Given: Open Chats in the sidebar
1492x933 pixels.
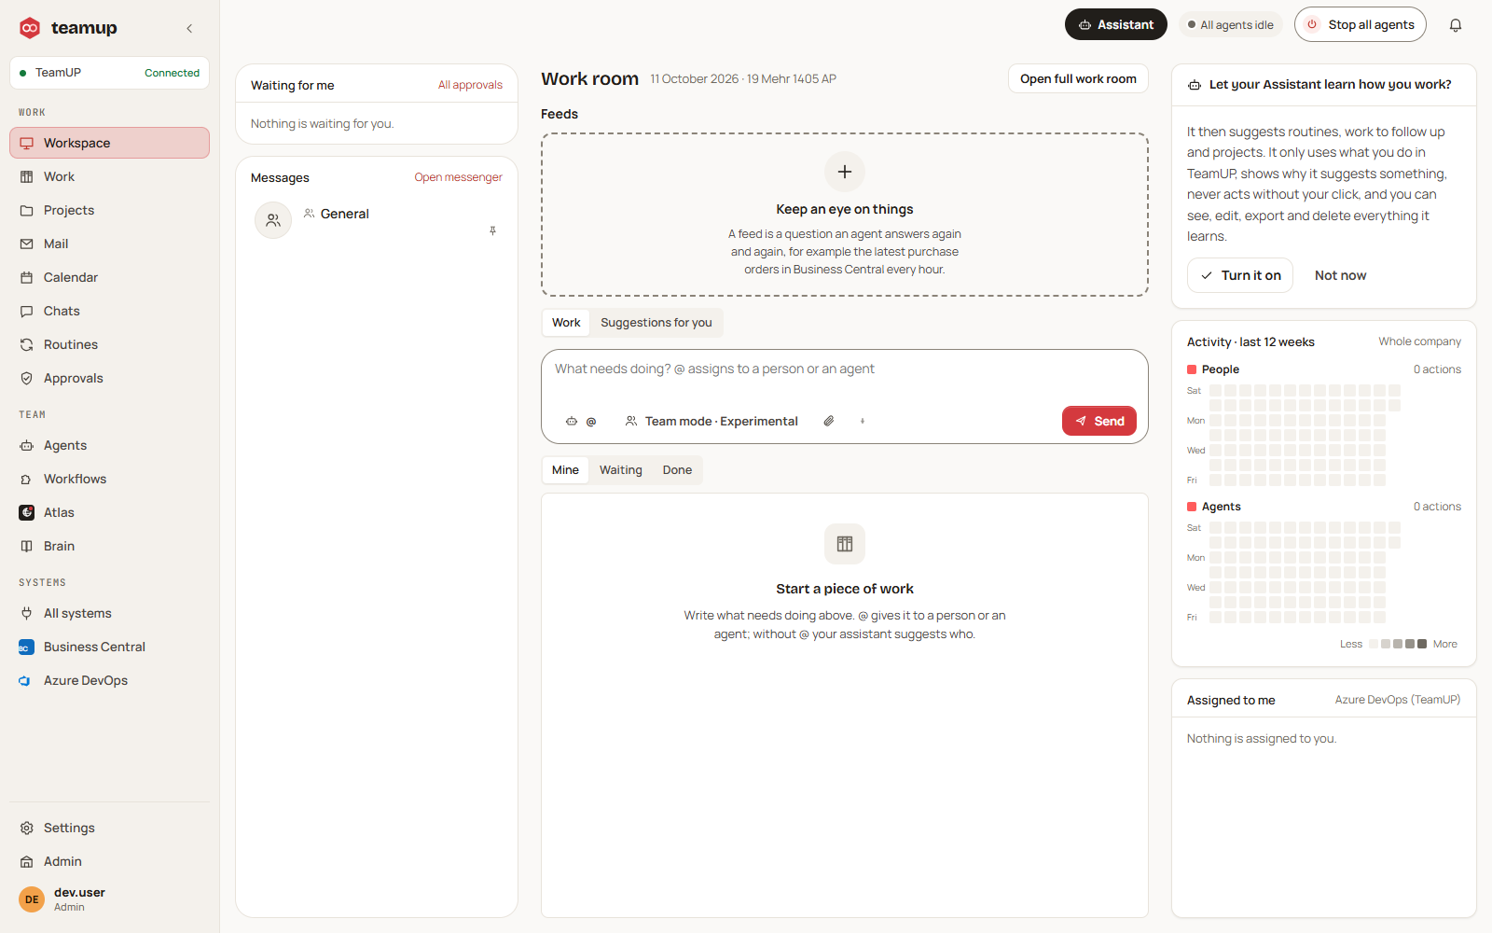Looking at the screenshot, I should [109, 311].
